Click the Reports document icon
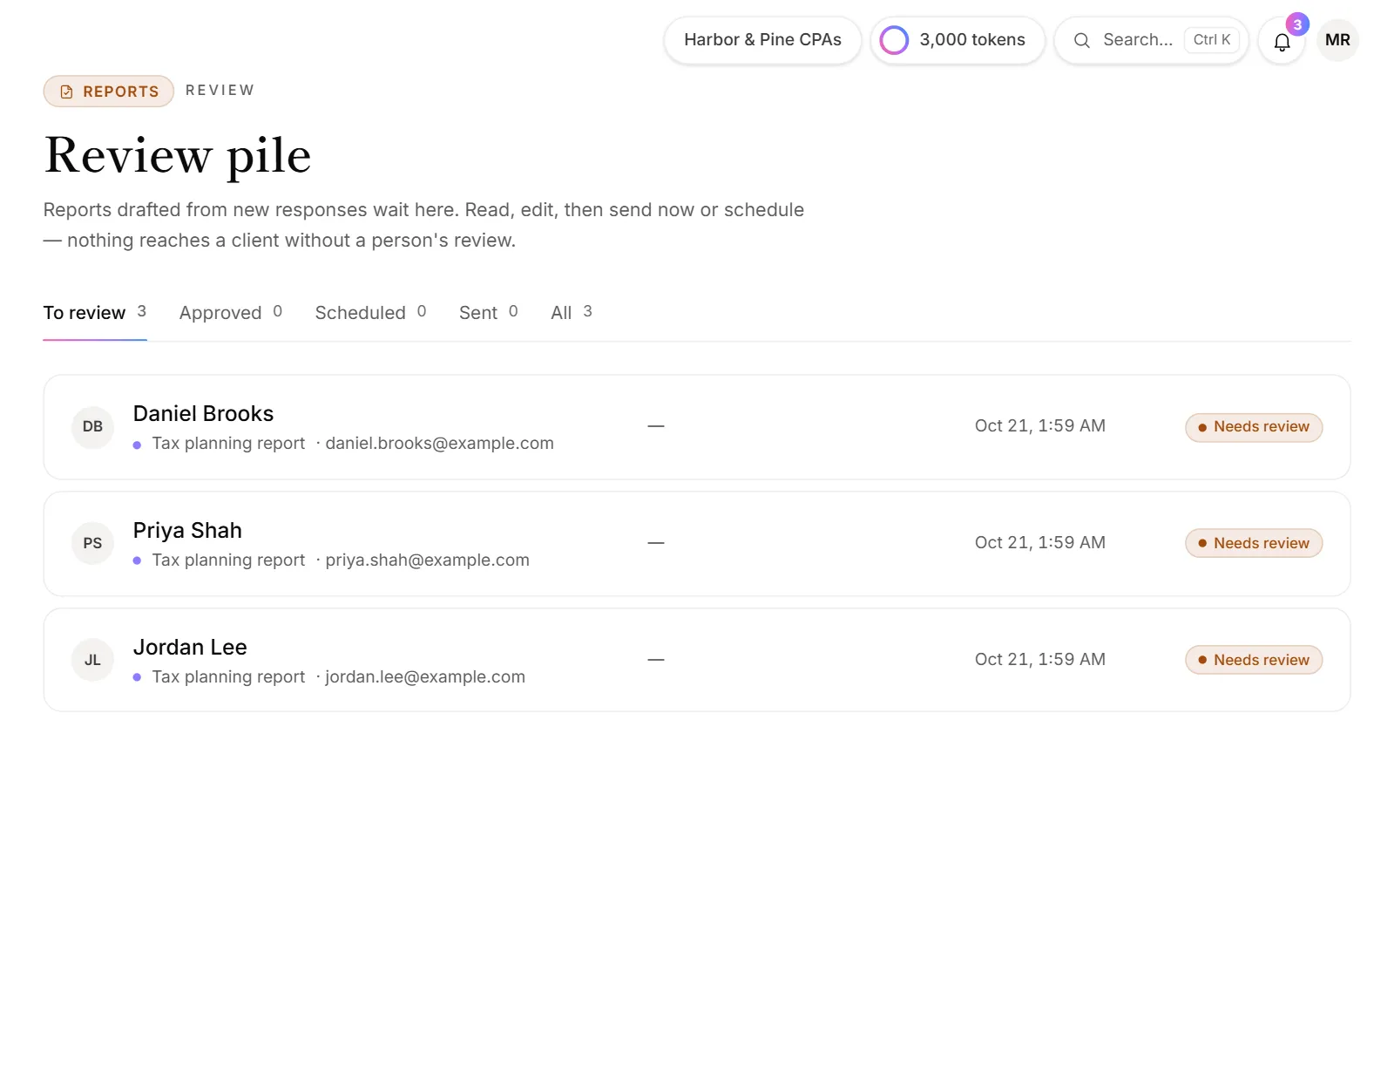1394x1073 pixels. tap(66, 92)
